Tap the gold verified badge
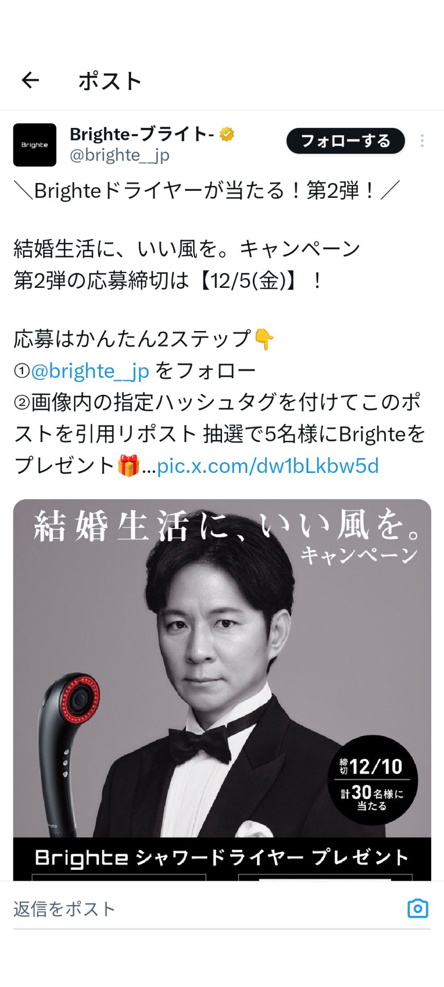The height and width of the screenshot is (987, 444). click(x=227, y=134)
